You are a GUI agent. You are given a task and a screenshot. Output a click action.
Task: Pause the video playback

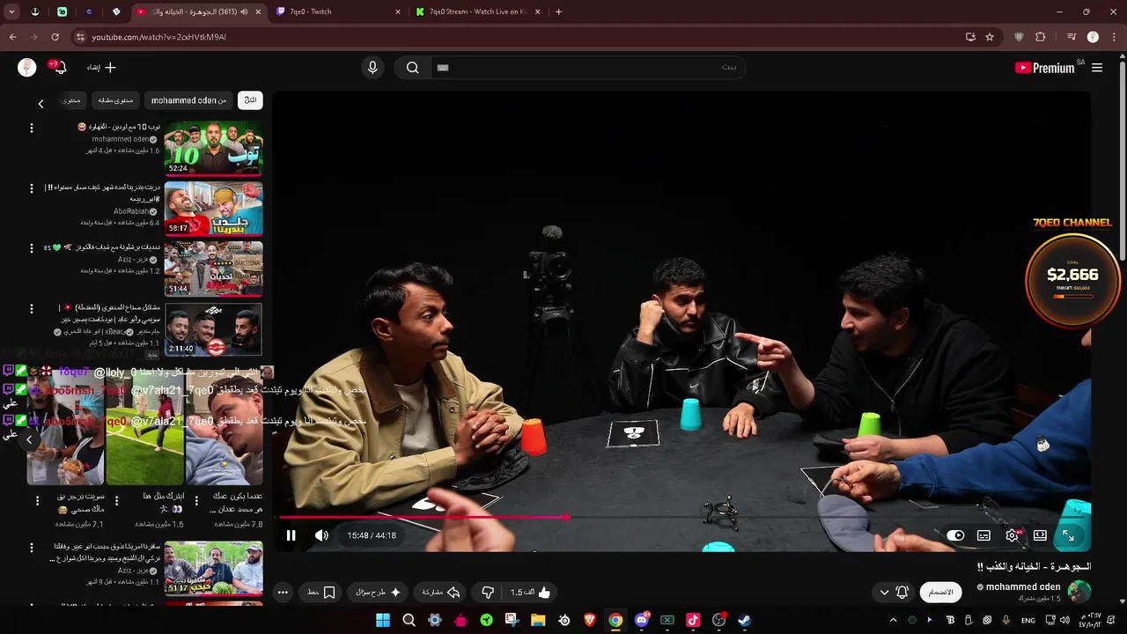click(291, 535)
